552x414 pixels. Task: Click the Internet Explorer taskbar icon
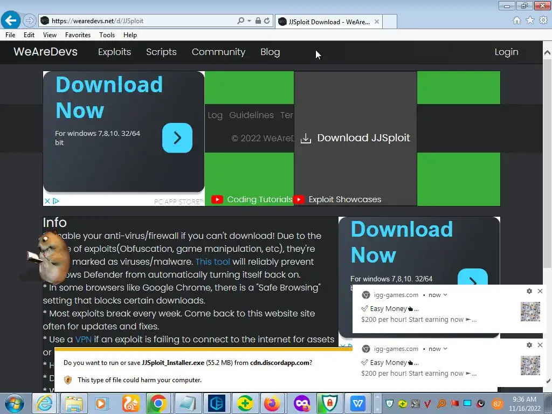45,403
